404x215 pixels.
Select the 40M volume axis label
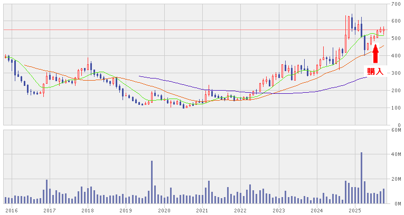[396, 154]
